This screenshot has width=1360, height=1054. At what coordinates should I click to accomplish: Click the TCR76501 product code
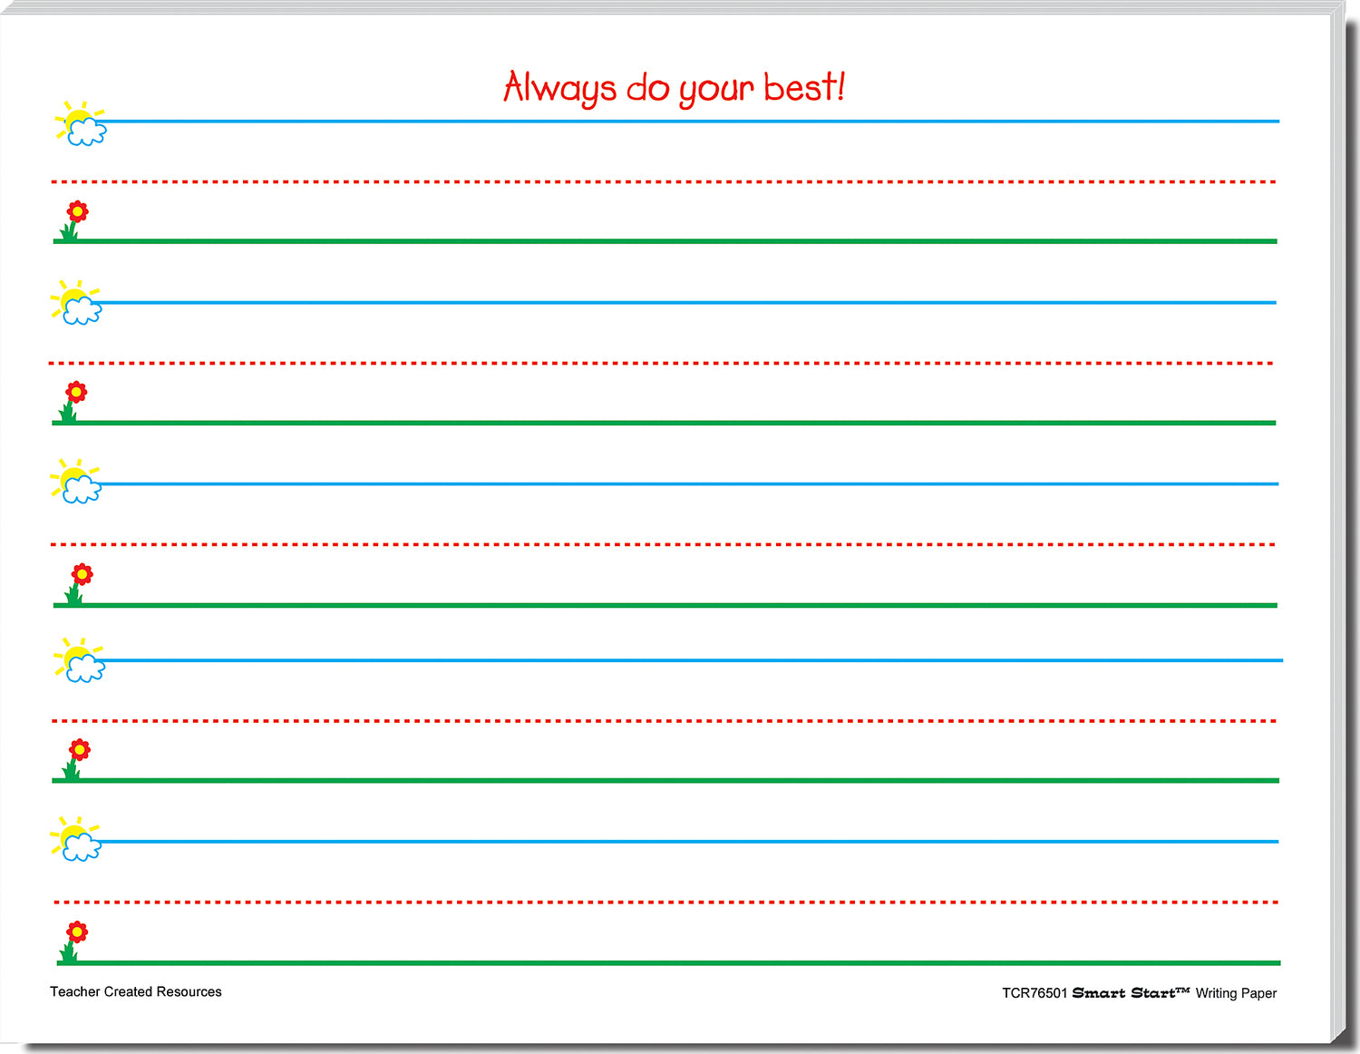1035,993
